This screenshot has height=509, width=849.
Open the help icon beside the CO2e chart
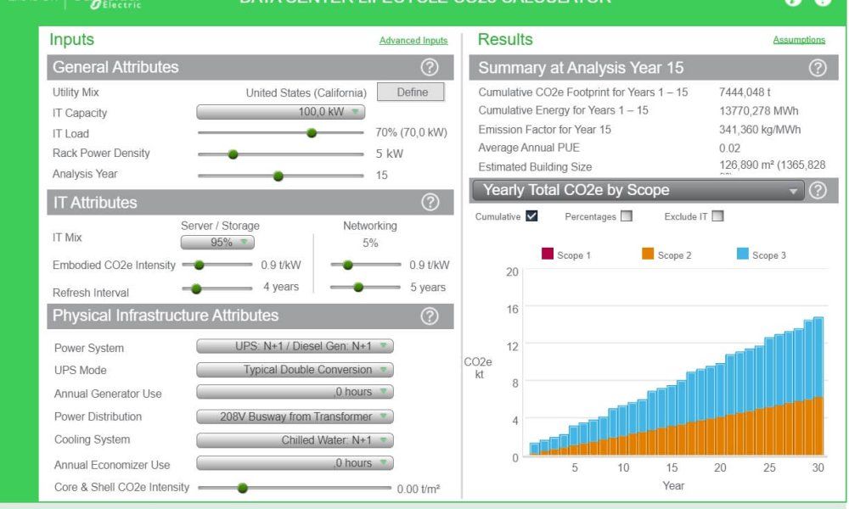pos(817,190)
